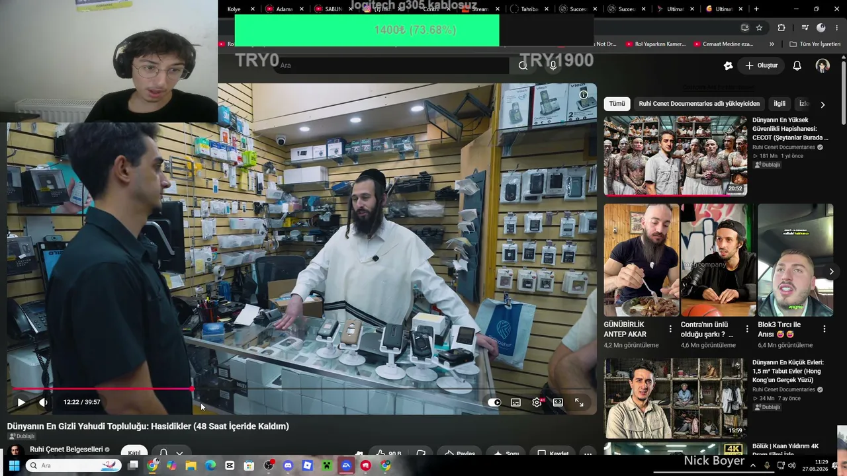Image resolution: width=847 pixels, height=476 pixels.
Task: Open the video player settings gear
Action: 537,402
